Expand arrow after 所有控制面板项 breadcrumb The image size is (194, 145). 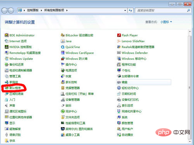click(x=67, y=10)
